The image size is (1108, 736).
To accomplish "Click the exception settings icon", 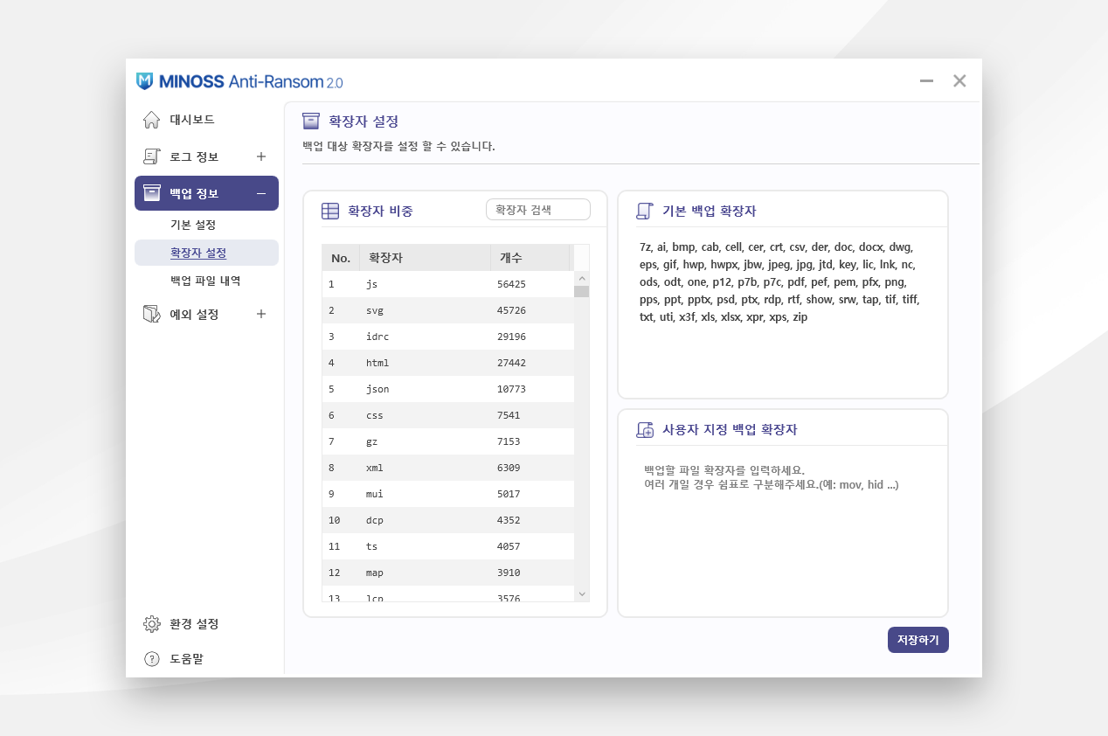I will click(151, 314).
